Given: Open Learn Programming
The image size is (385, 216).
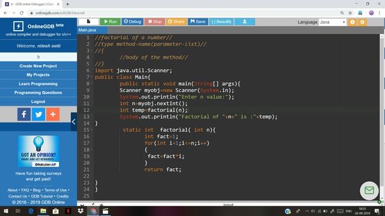Looking at the screenshot, I should [38, 84].
